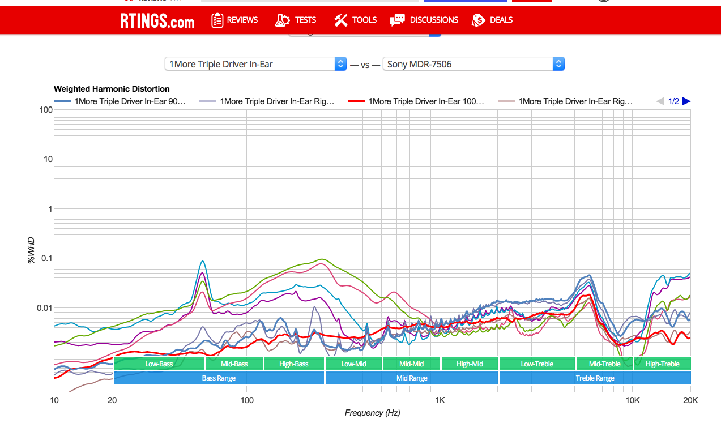The image size is (721, 423).
Task: Go to previous legend page arrow
Action: pyautogui.click(x=660, y=101)
